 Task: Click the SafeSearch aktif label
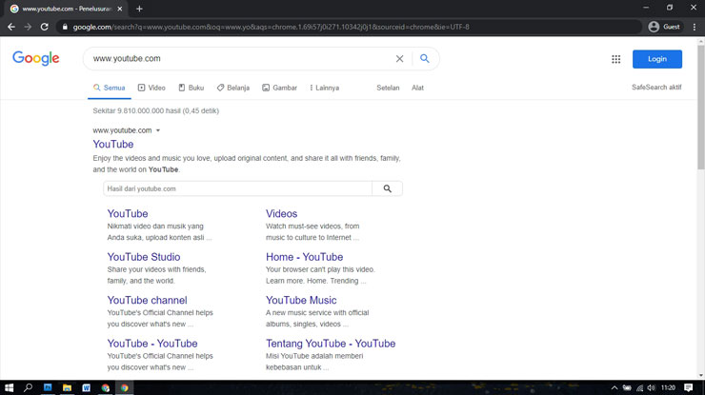pyautogui.click(x=656, y=88)
